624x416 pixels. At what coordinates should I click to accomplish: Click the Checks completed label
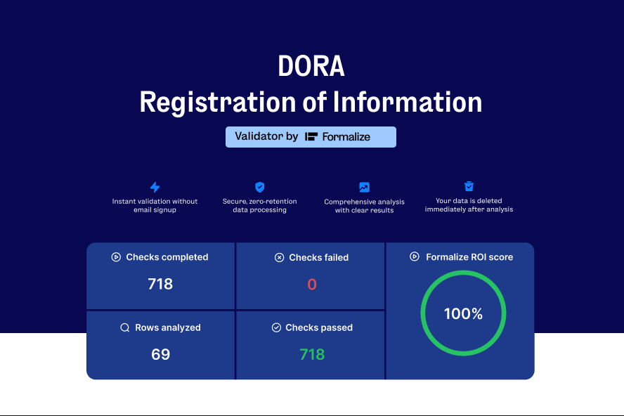point(167,257)
